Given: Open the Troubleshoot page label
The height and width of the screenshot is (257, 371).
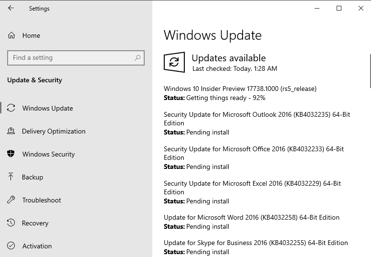Looking at the screenshot, I should click(42, 201).
